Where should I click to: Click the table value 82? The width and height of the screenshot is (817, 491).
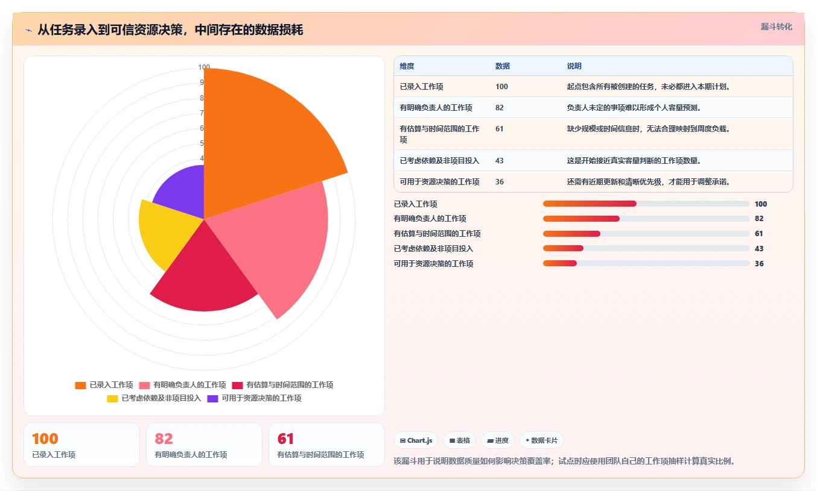click(x=500, y=108)
